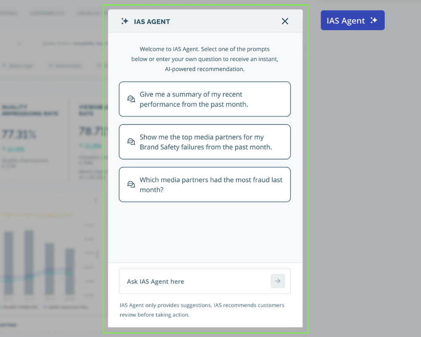Switch to the Viewability tab
This screenshot has height=337, width=421.
pos(47,13)
